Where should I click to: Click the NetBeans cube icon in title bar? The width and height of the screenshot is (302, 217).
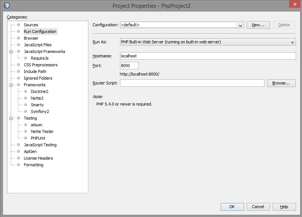[7, 6]
